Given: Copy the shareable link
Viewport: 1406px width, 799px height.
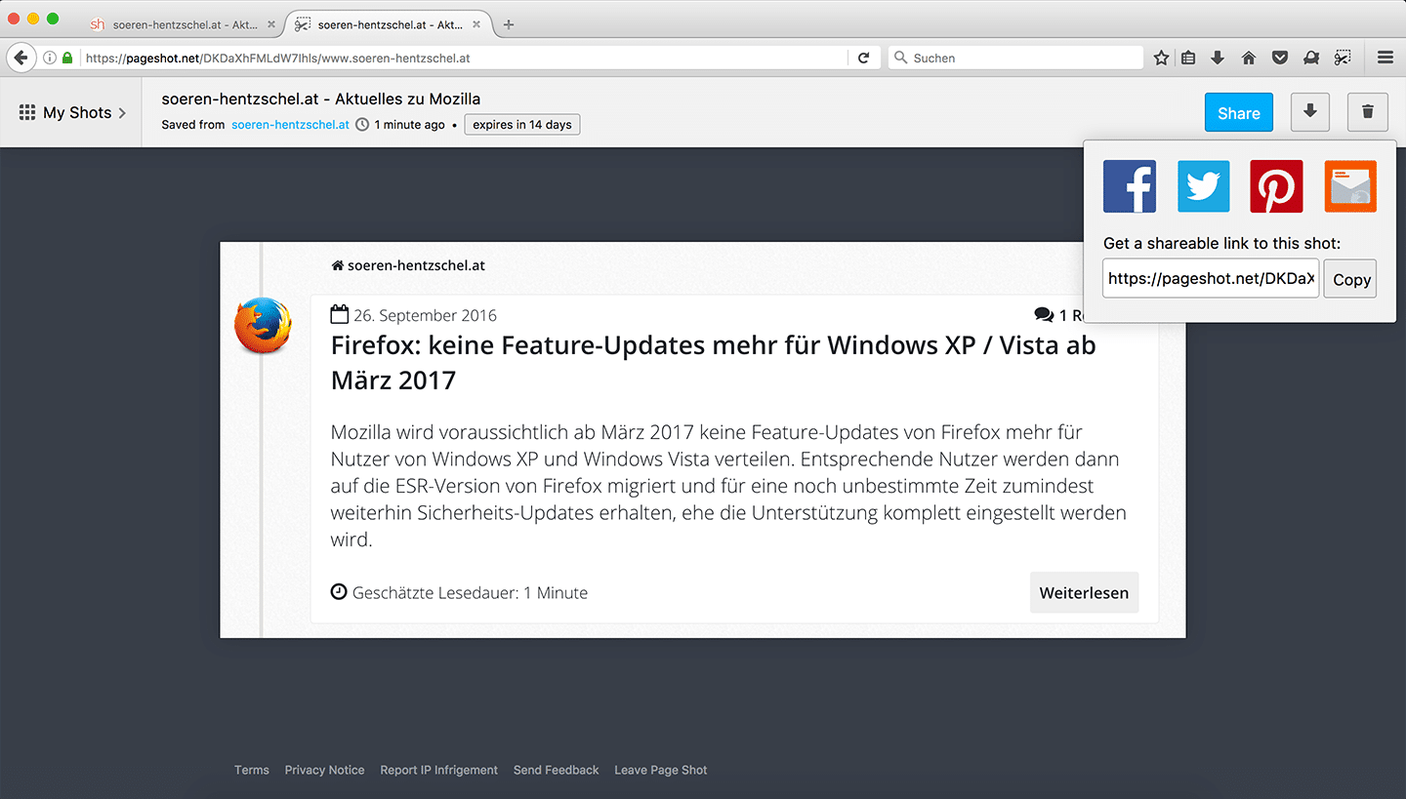Looking at the screenshot, I should 1350,279.
